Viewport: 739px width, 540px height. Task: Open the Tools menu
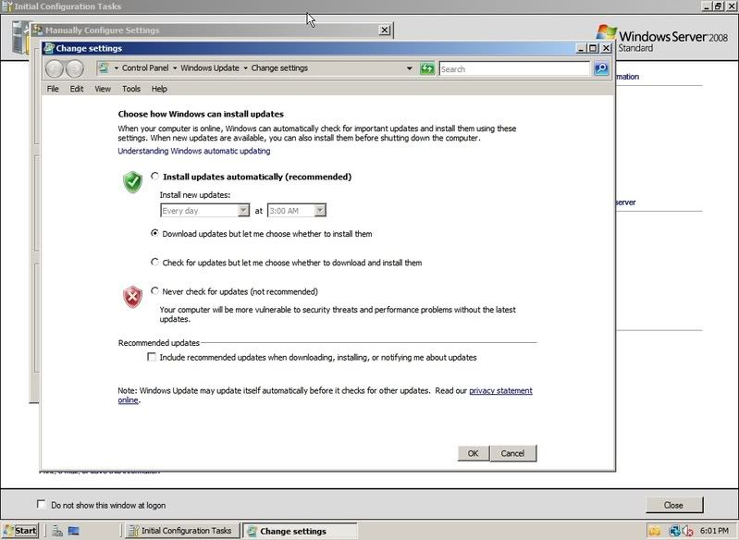click(131, 89)
